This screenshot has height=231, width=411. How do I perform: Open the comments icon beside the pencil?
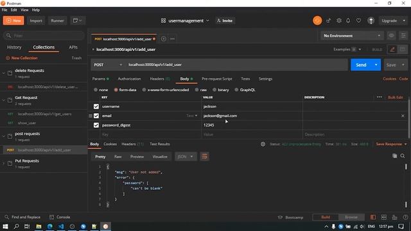tap(403, 49)
